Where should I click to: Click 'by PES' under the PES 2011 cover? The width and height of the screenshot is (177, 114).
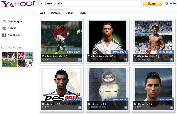[46, 107]
